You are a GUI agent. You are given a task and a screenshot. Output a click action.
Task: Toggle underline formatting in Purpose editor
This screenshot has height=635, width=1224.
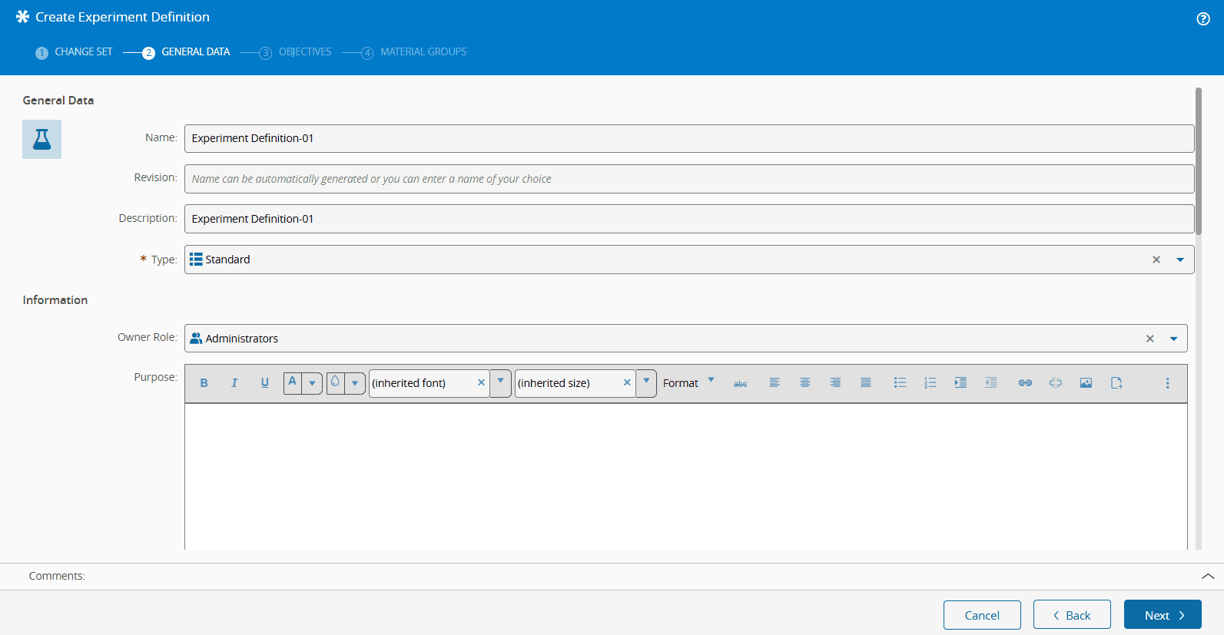265,383
